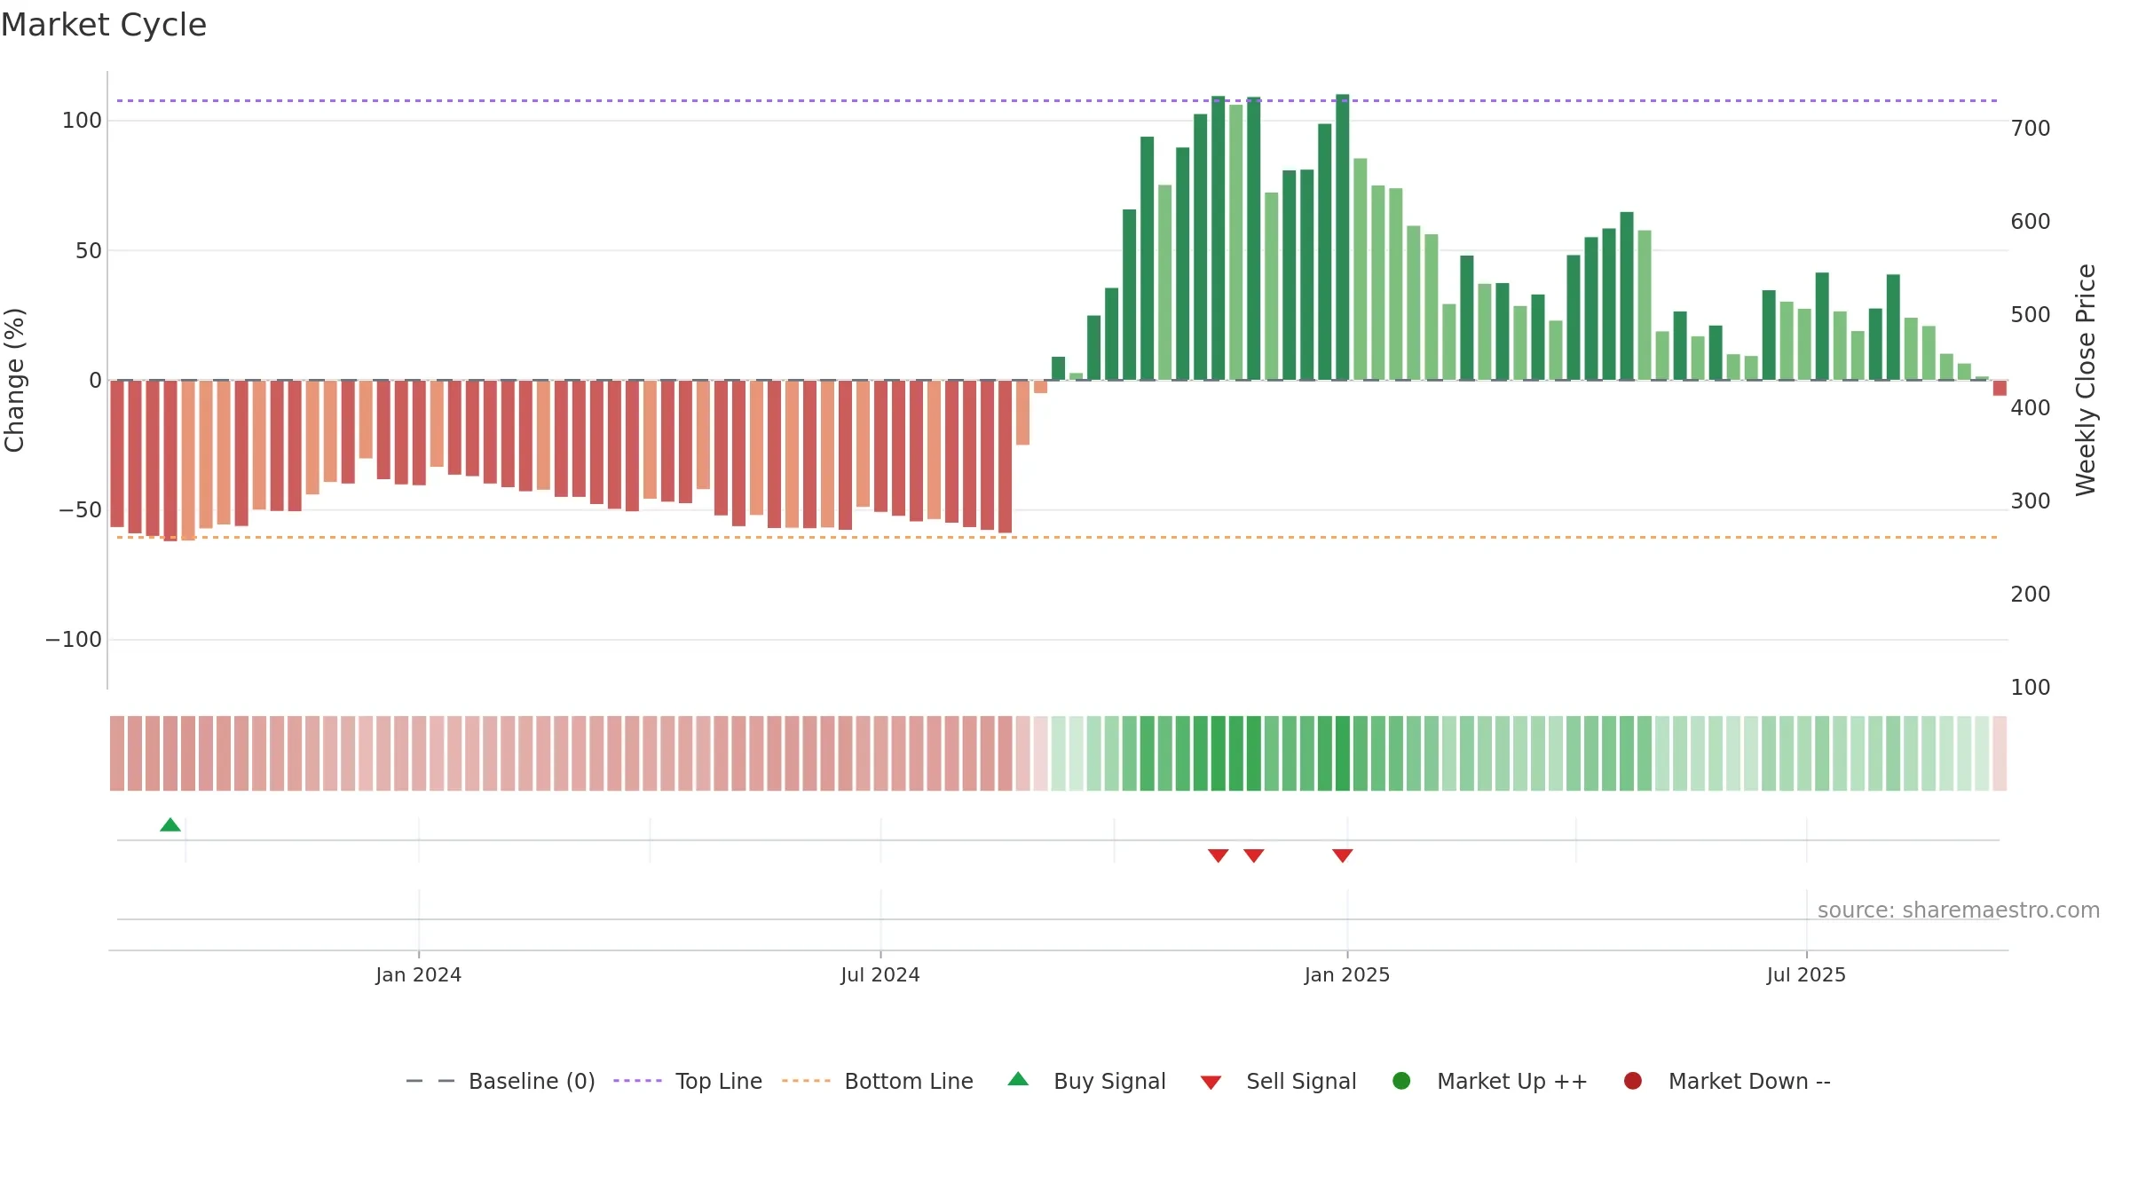Click the first red bar at chart's left
The height and width of the screenshot is (1198, 2130).
click(x=117, y=453)
